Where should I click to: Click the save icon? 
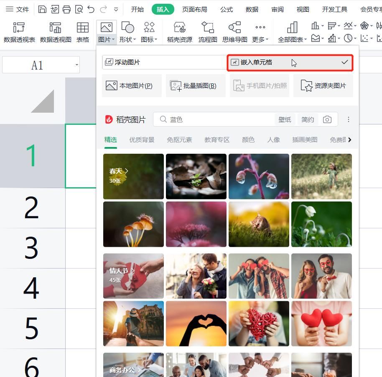[42, 9]
